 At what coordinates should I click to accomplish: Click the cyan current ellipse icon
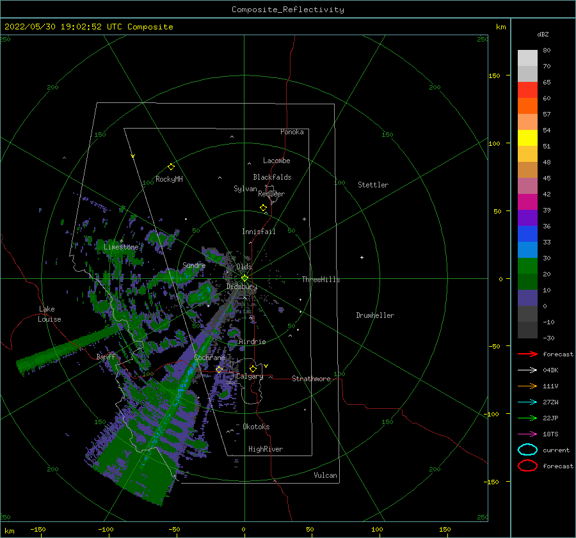[x=527, y=450]
